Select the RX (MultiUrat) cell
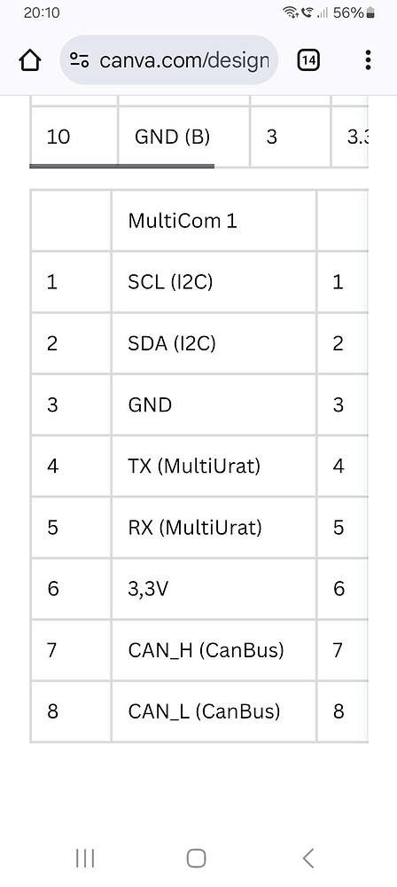Screen dimensions: 397x887 [x=214, y=528]
